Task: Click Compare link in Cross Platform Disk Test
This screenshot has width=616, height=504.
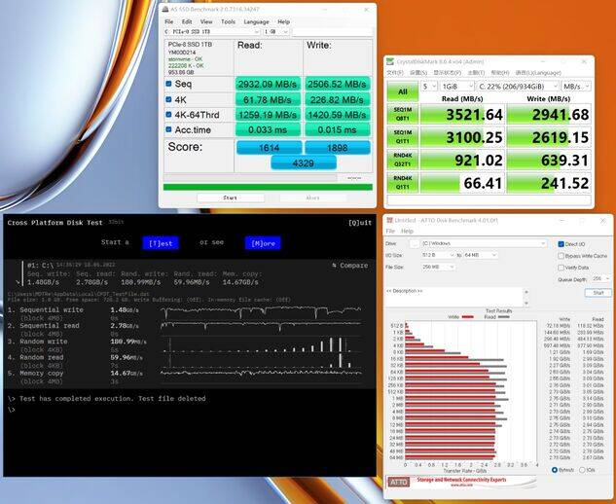Action: coord(350,266)
